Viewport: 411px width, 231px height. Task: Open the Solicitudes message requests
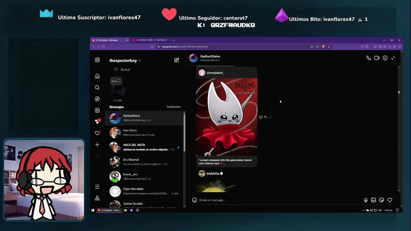174,107
